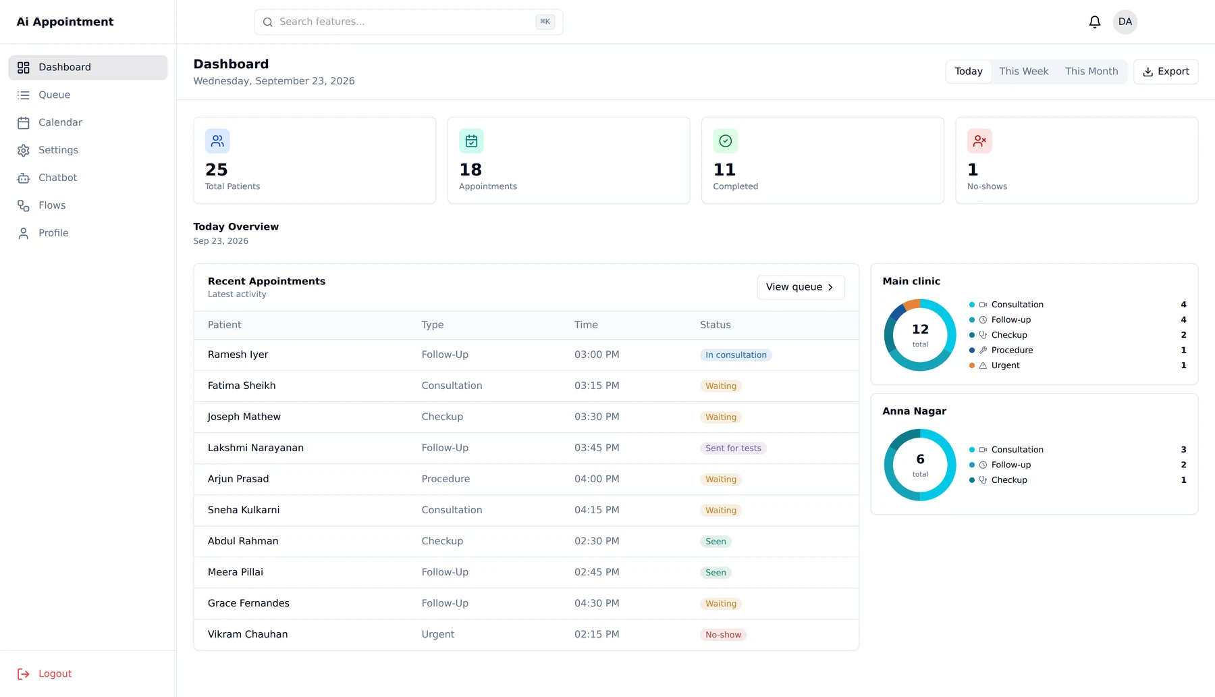
Task: Switch to This Month tab
Action: (1091, 72)
